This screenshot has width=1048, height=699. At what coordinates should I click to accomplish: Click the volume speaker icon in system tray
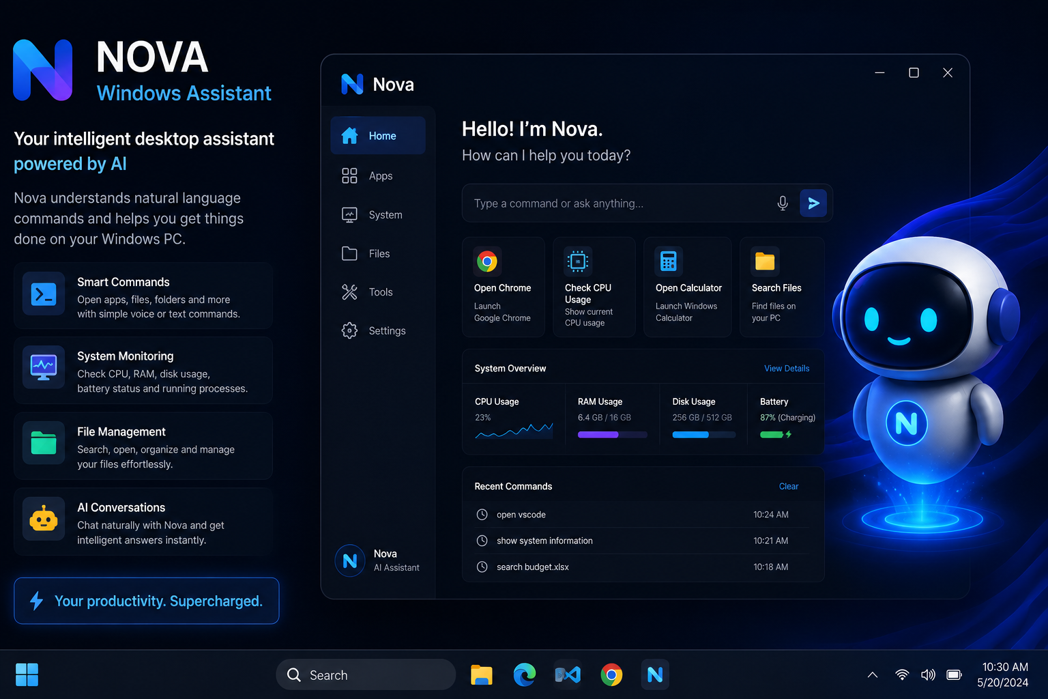tap(928, 674)
